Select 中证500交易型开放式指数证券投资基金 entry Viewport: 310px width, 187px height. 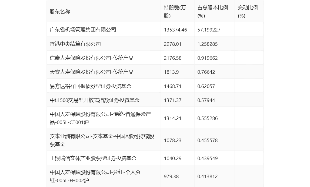95,100
